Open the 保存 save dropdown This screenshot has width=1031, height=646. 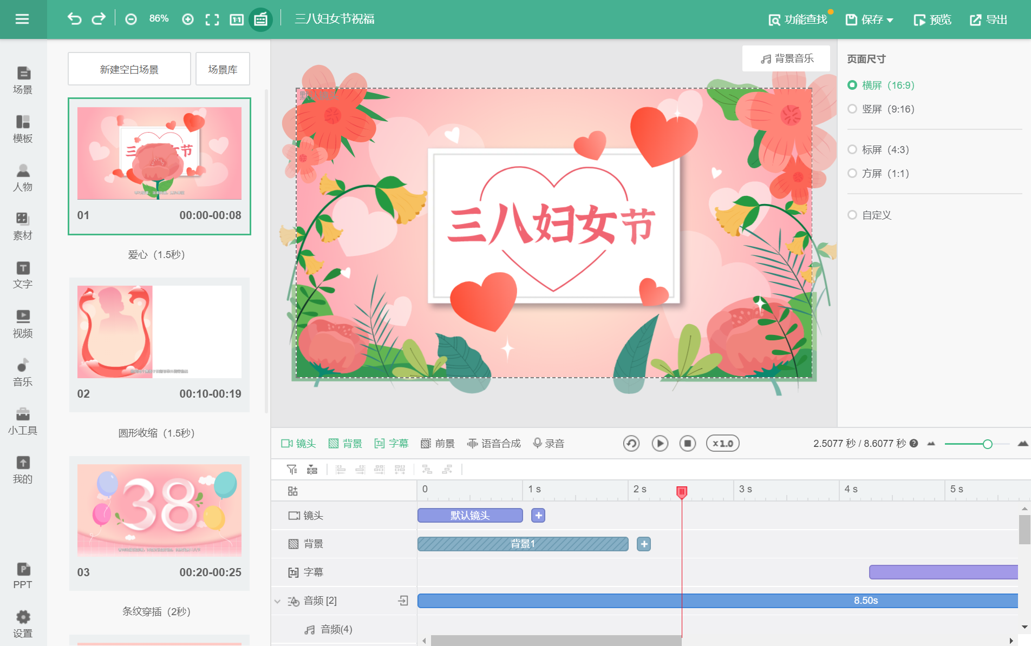pos(870,19)
